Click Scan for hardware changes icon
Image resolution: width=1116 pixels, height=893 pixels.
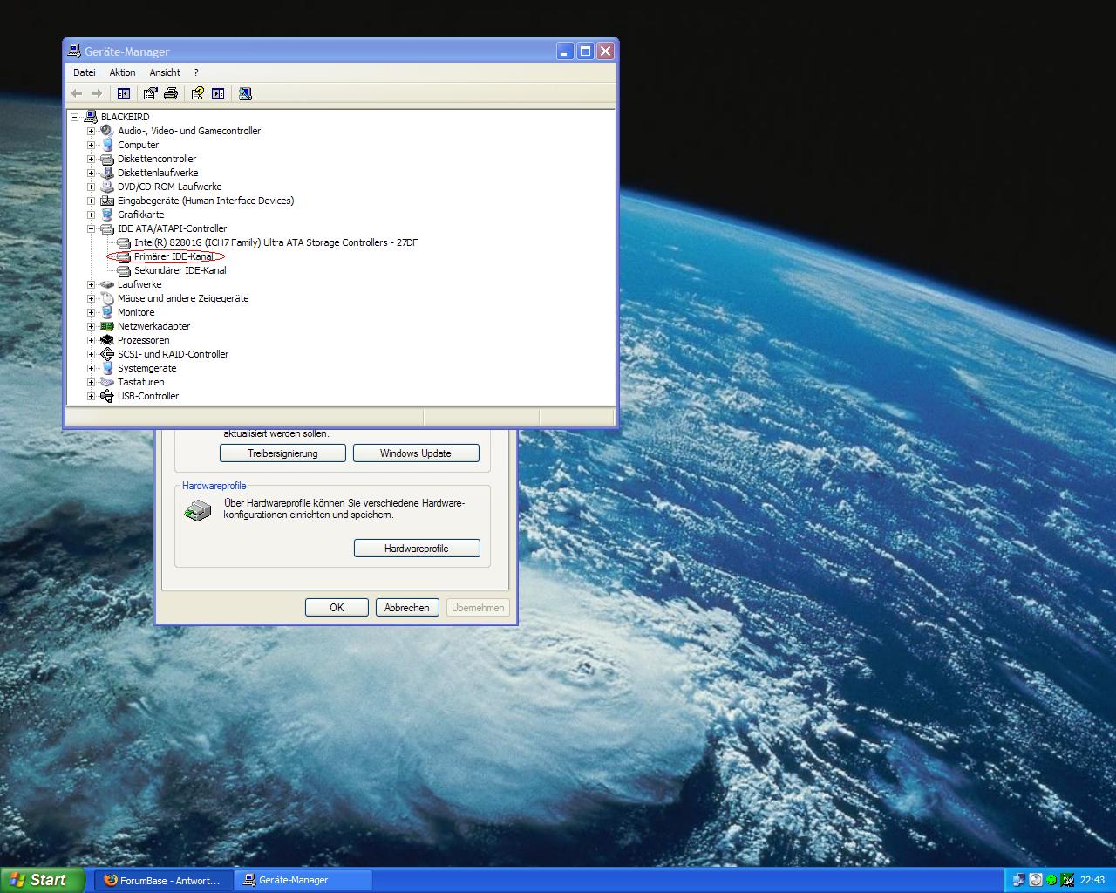pos(245,93)
